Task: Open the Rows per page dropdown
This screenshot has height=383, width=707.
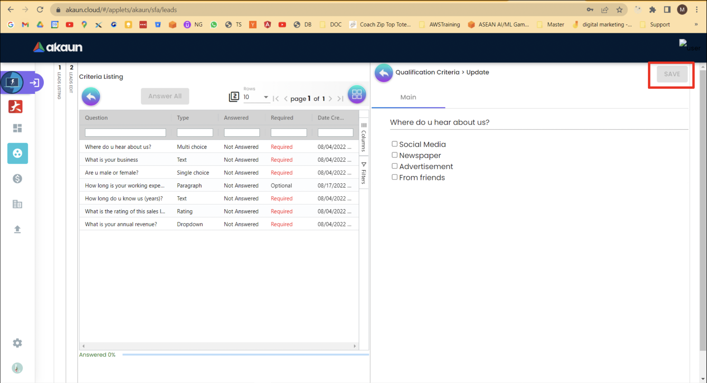Action: (x=256, y=97)
